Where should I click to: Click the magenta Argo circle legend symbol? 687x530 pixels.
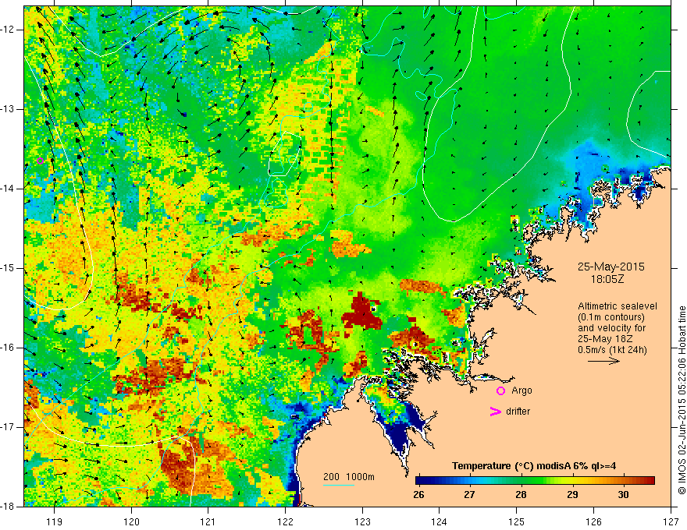(x=500, y=390)
